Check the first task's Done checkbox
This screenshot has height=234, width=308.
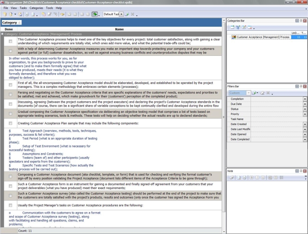pos(10,41)
